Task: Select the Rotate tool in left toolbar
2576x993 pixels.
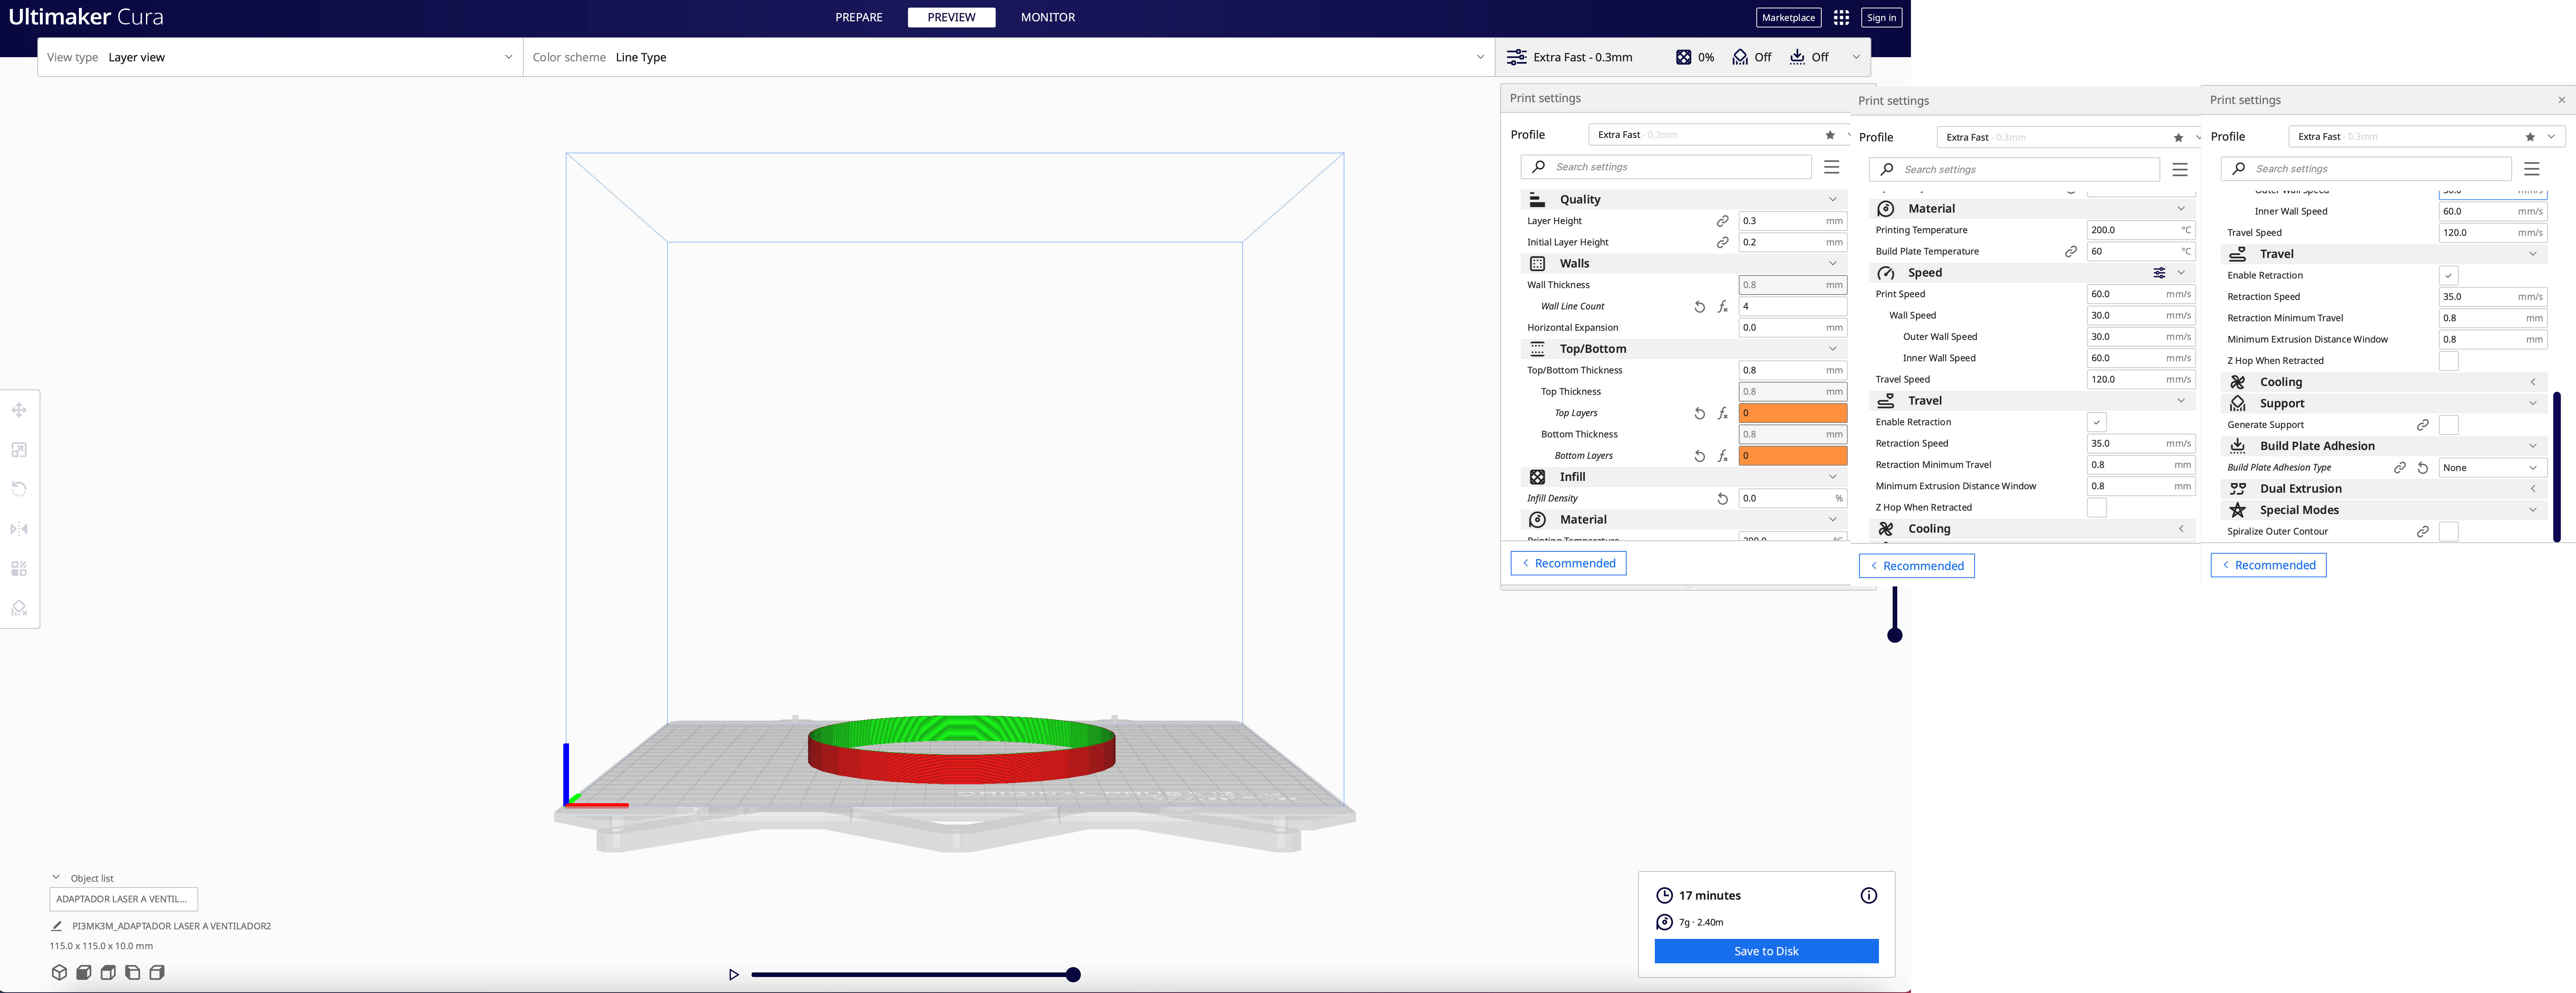Action: point(19,489)
